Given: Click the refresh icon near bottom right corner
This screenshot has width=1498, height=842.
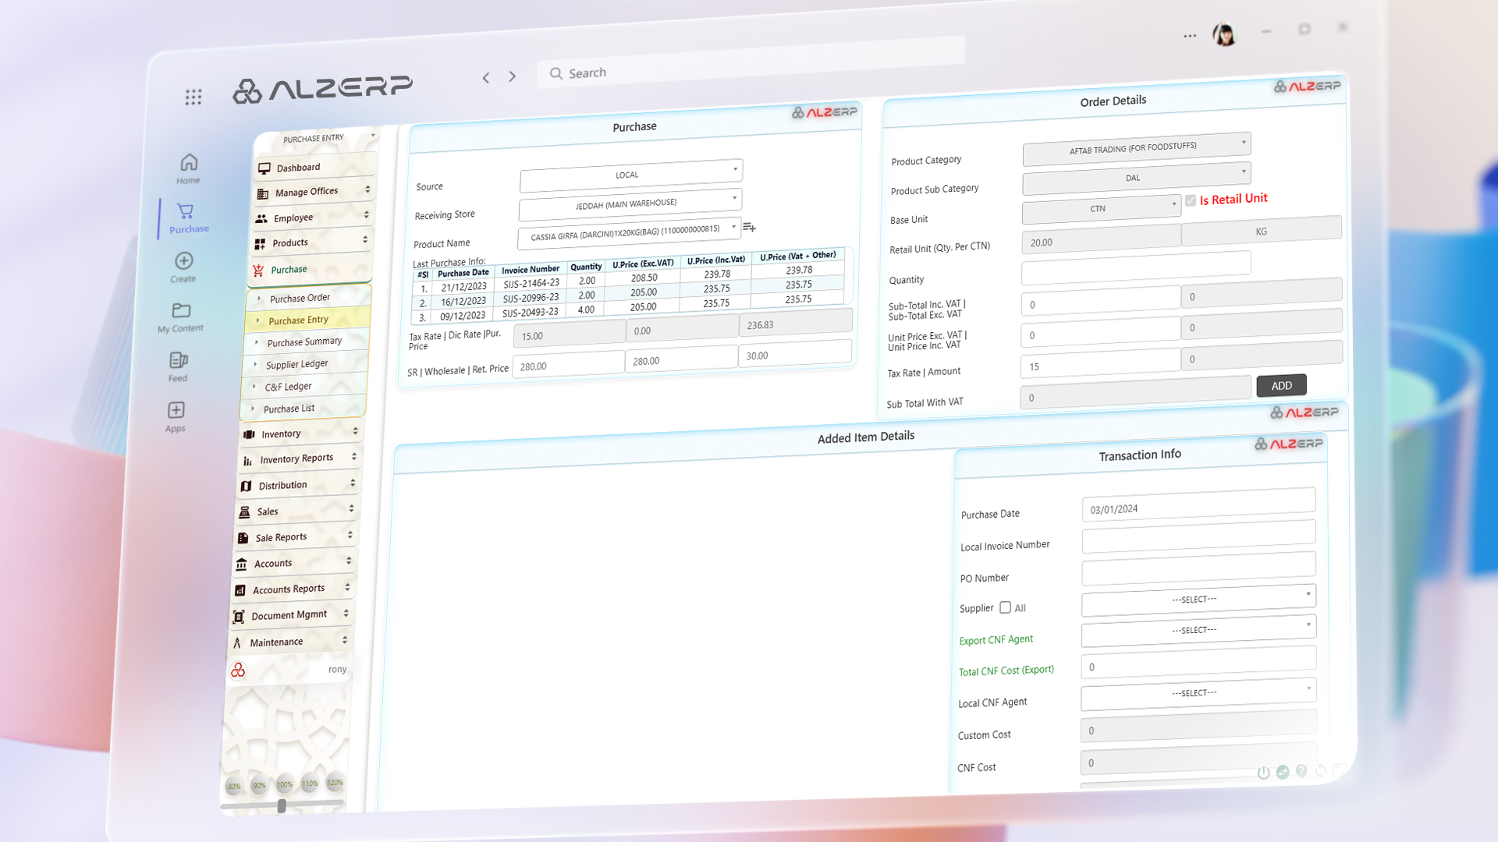Looking at the screenshot, I should coord(1321,770).
